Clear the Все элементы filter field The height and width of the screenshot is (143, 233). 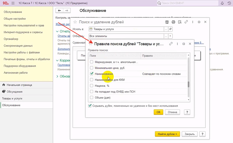[x=170, y=36]
